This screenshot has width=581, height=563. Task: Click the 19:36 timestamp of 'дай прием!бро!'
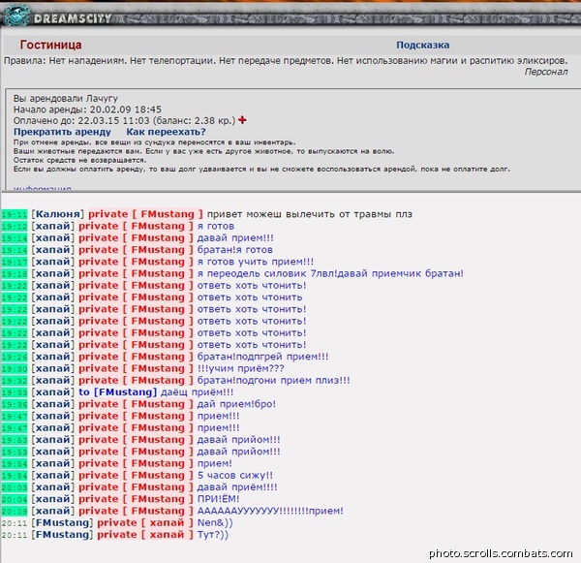click(x=15, y=405)
